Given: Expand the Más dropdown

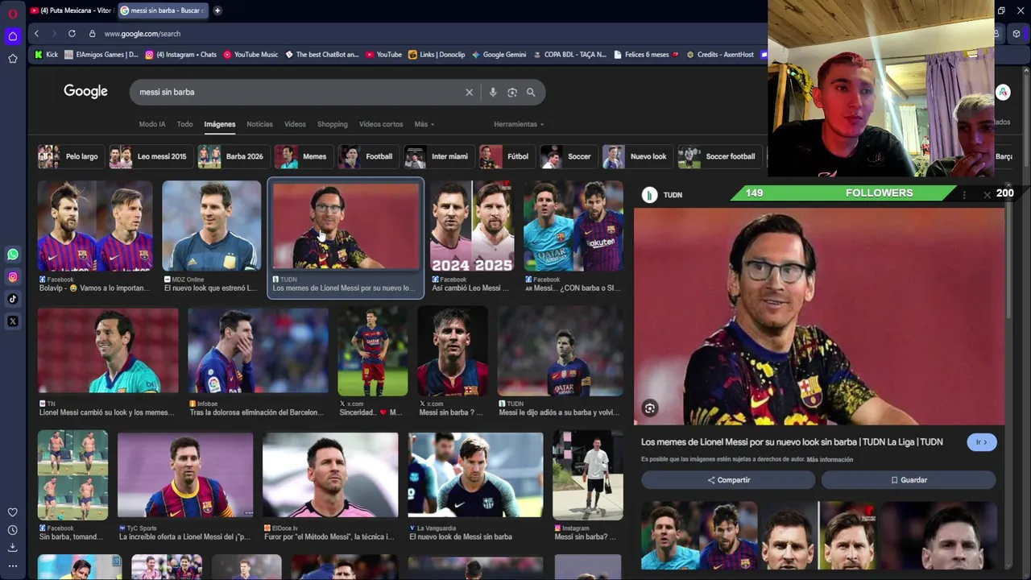Looking at the screenshot, I should [x=424, y=124].
